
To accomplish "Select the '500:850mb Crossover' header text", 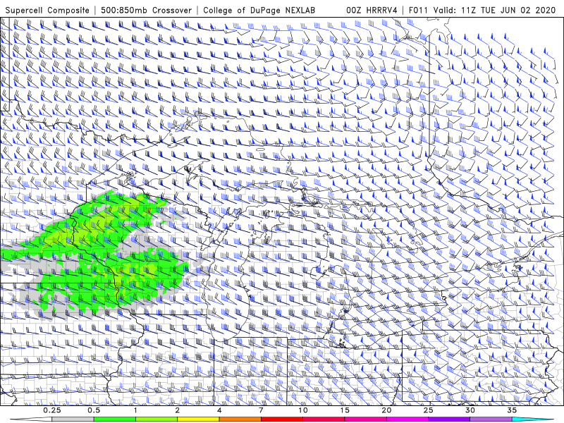I will pos(146,11).
